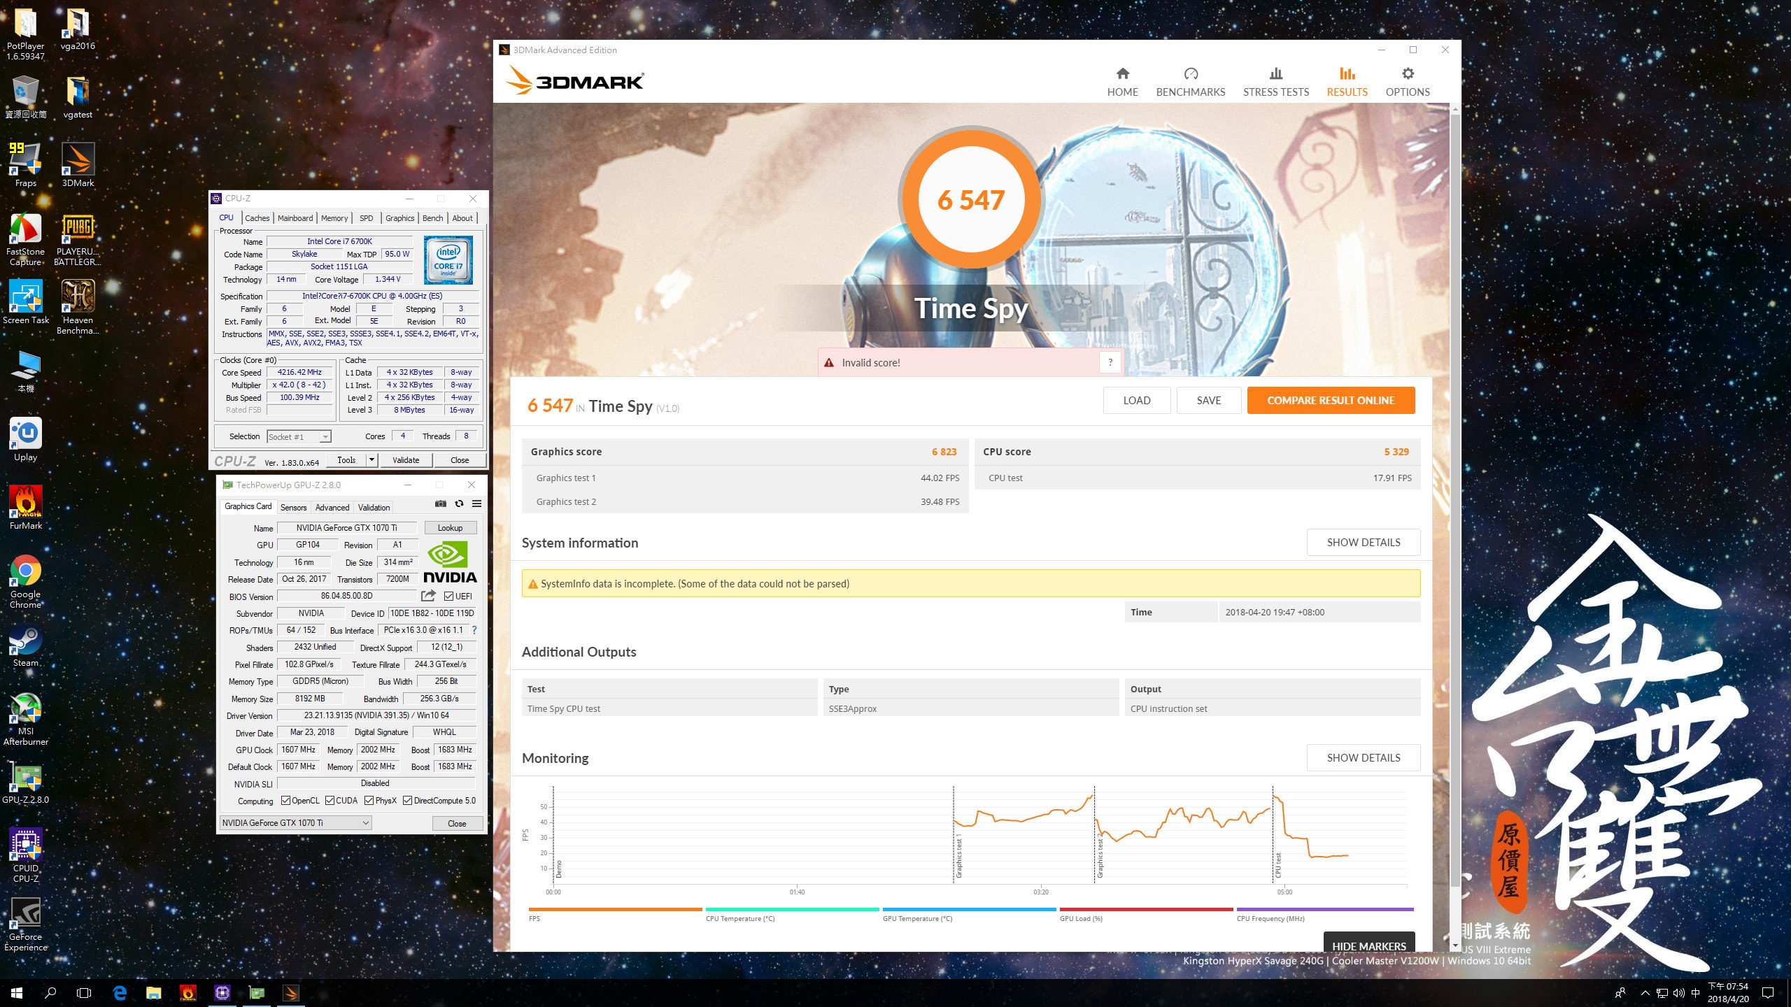Launch the Uplay desktop icon
This screenshot has height=1007, width=1791.
point(26,439)
